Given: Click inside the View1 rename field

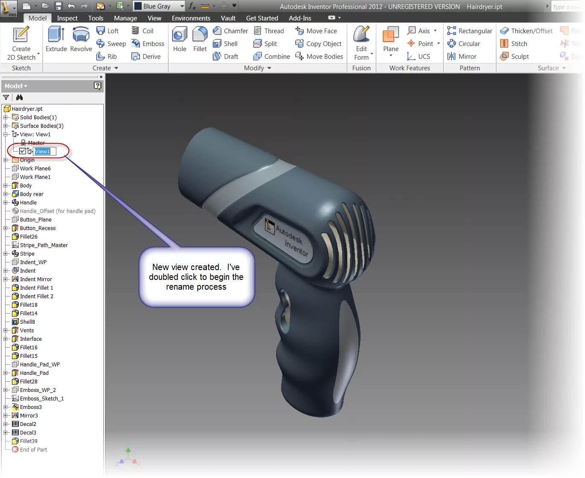Looking at the screenshot, I should [45, 151].
